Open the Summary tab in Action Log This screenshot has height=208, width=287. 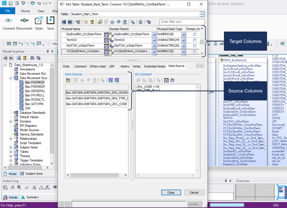30,197
